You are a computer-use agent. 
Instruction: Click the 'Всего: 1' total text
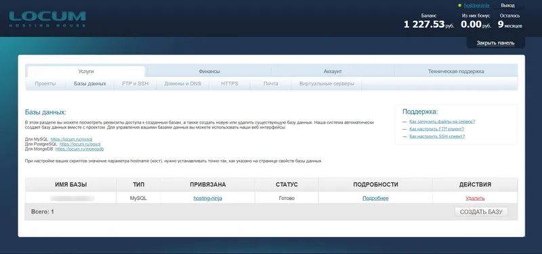coord(43,211)
